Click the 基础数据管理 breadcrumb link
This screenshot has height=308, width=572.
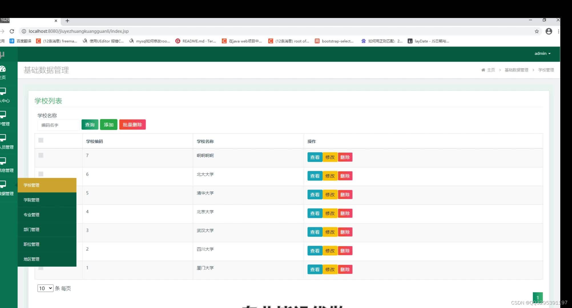click(x=516, y=70)
